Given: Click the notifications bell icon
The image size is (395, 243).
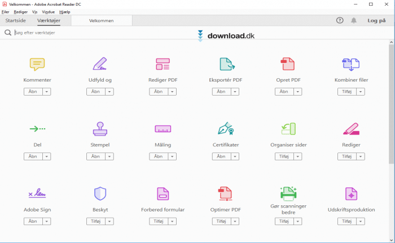Looking at the screenshot, I should (x=354, y=20).
